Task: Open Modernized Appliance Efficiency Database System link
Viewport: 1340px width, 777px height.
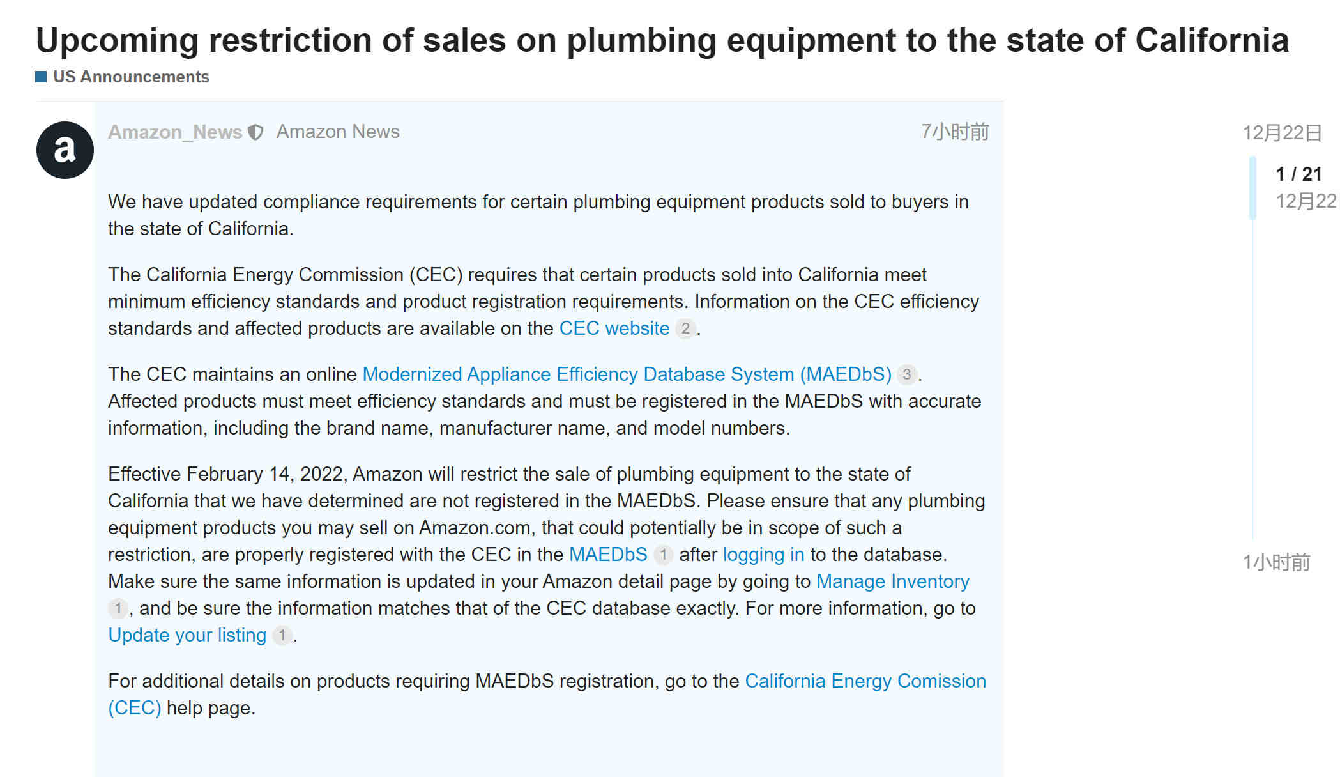Action: point(627,374)
